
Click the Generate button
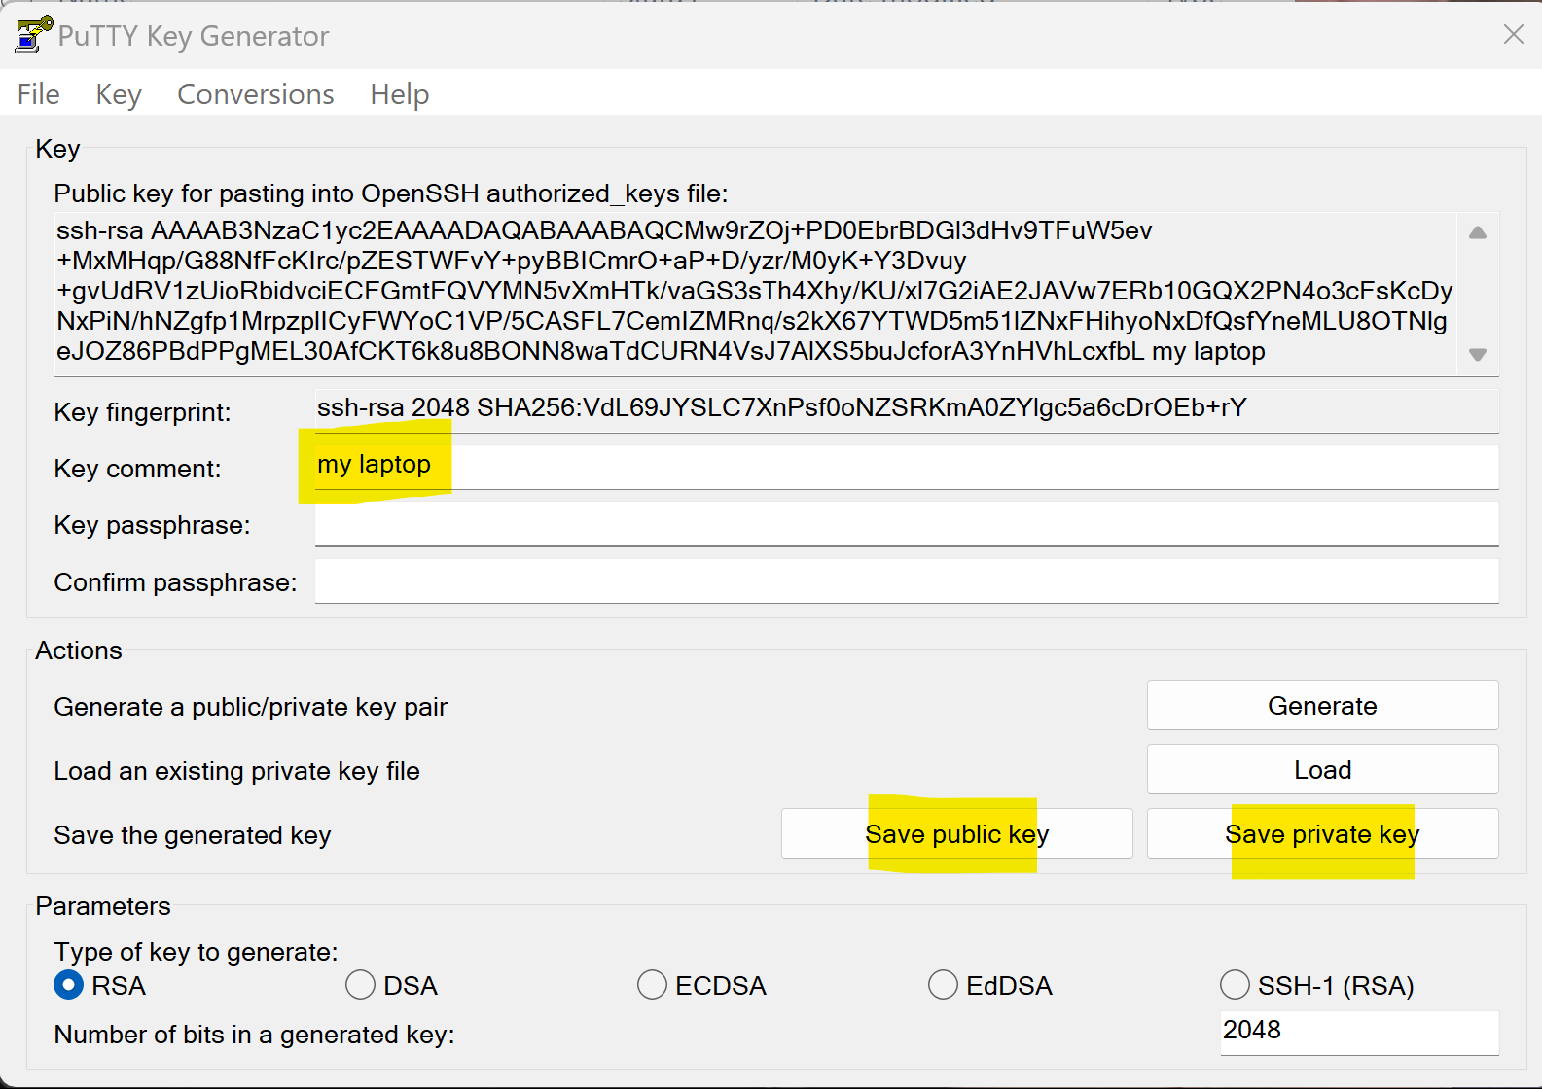1323,705
